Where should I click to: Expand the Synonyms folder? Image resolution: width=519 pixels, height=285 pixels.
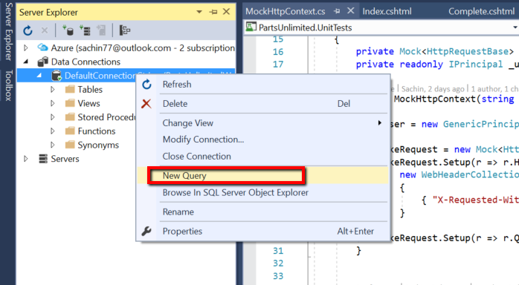(53, 145)
